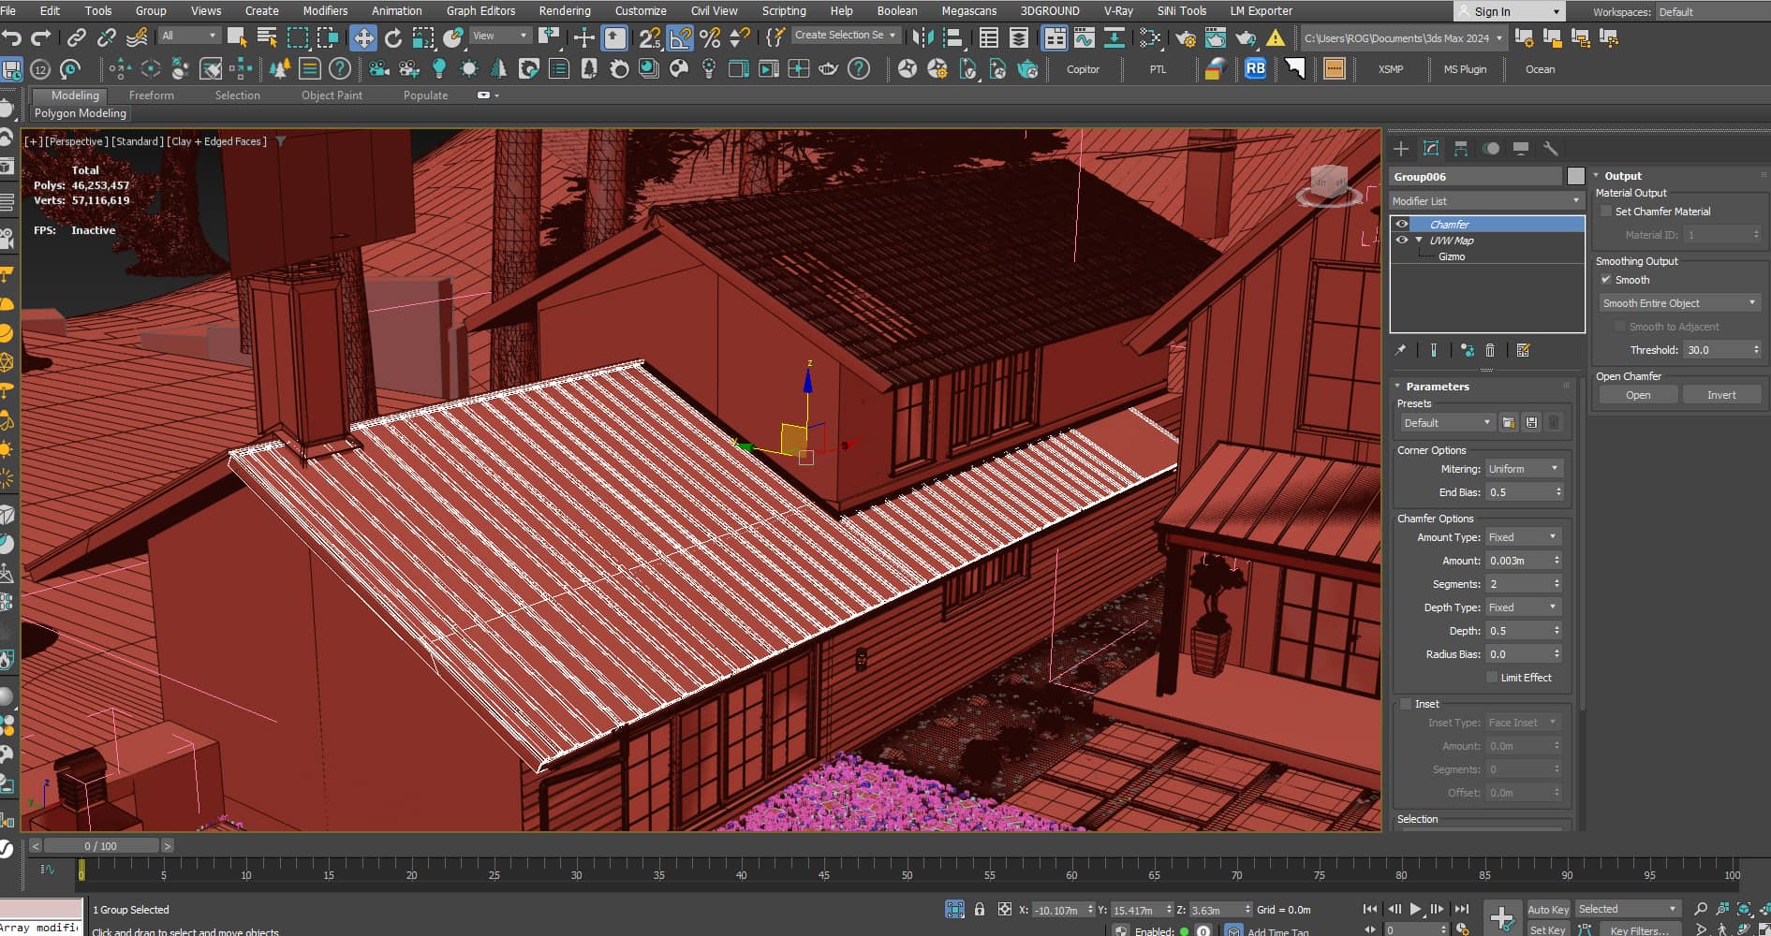Image resolution: width=1771 pixels, height=936 pixels.
Task: Enable the Inset checkbox
Action: pos(1406,704)
